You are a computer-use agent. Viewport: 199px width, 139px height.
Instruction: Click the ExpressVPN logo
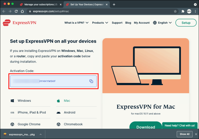click(x=19, y=23)
